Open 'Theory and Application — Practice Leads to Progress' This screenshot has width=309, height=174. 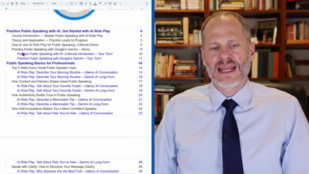tap(49, 40)
